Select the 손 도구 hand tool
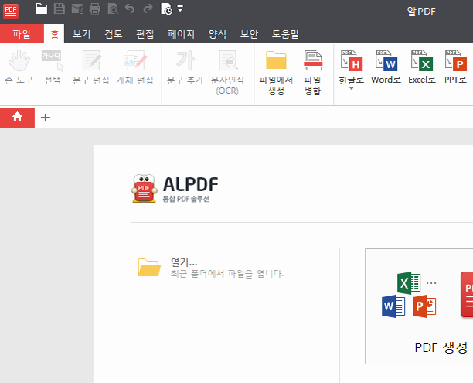473x383 pixels. coord(19,67)
